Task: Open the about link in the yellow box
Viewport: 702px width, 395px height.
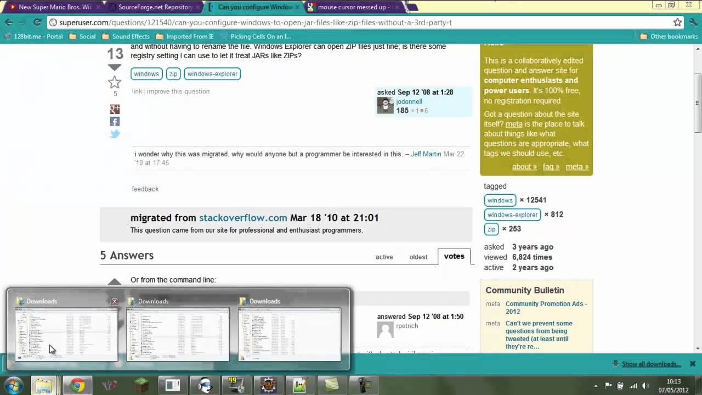Action: pos(524,167)
